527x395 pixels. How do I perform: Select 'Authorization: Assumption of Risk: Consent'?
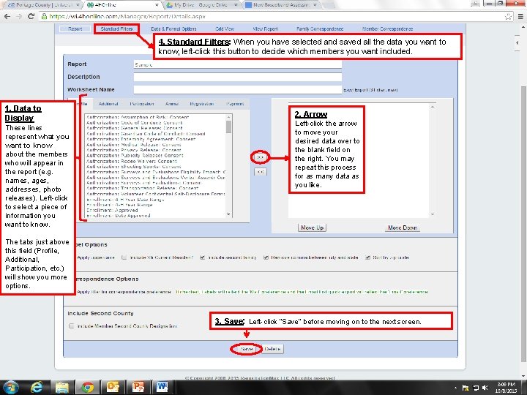tap(138, 117)
